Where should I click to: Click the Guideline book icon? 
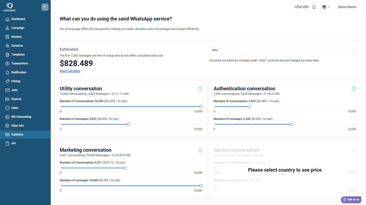click(7, 135)
